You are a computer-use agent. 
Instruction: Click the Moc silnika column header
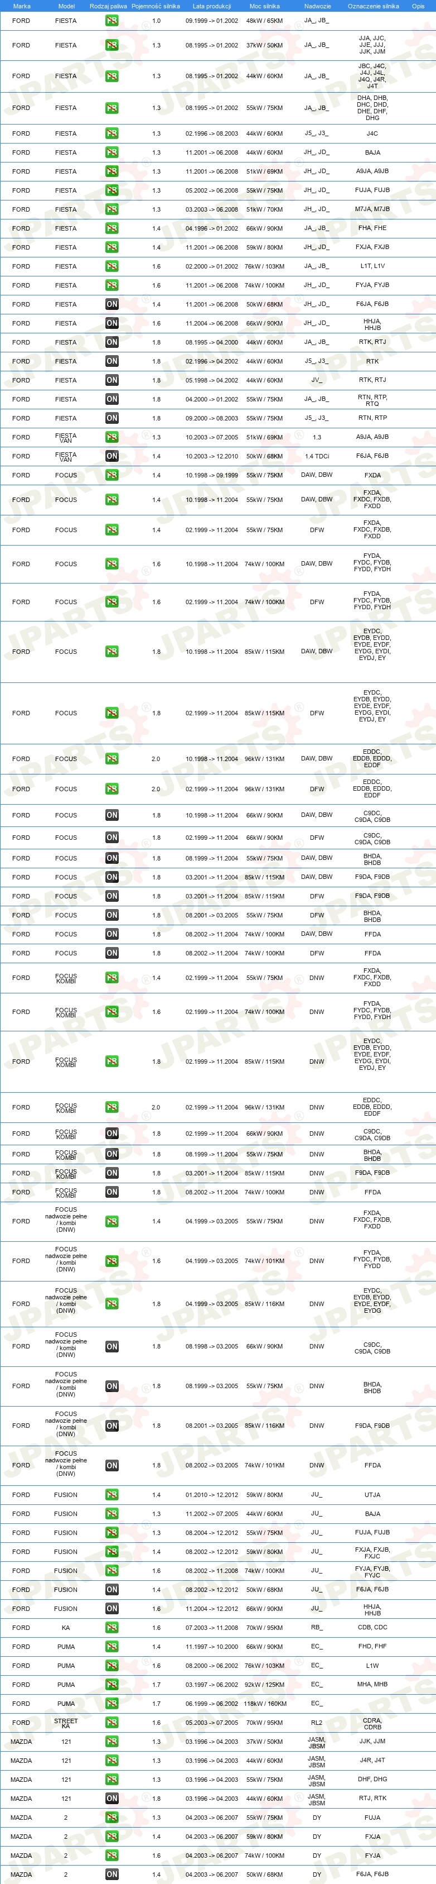click(x=264, y=6)
